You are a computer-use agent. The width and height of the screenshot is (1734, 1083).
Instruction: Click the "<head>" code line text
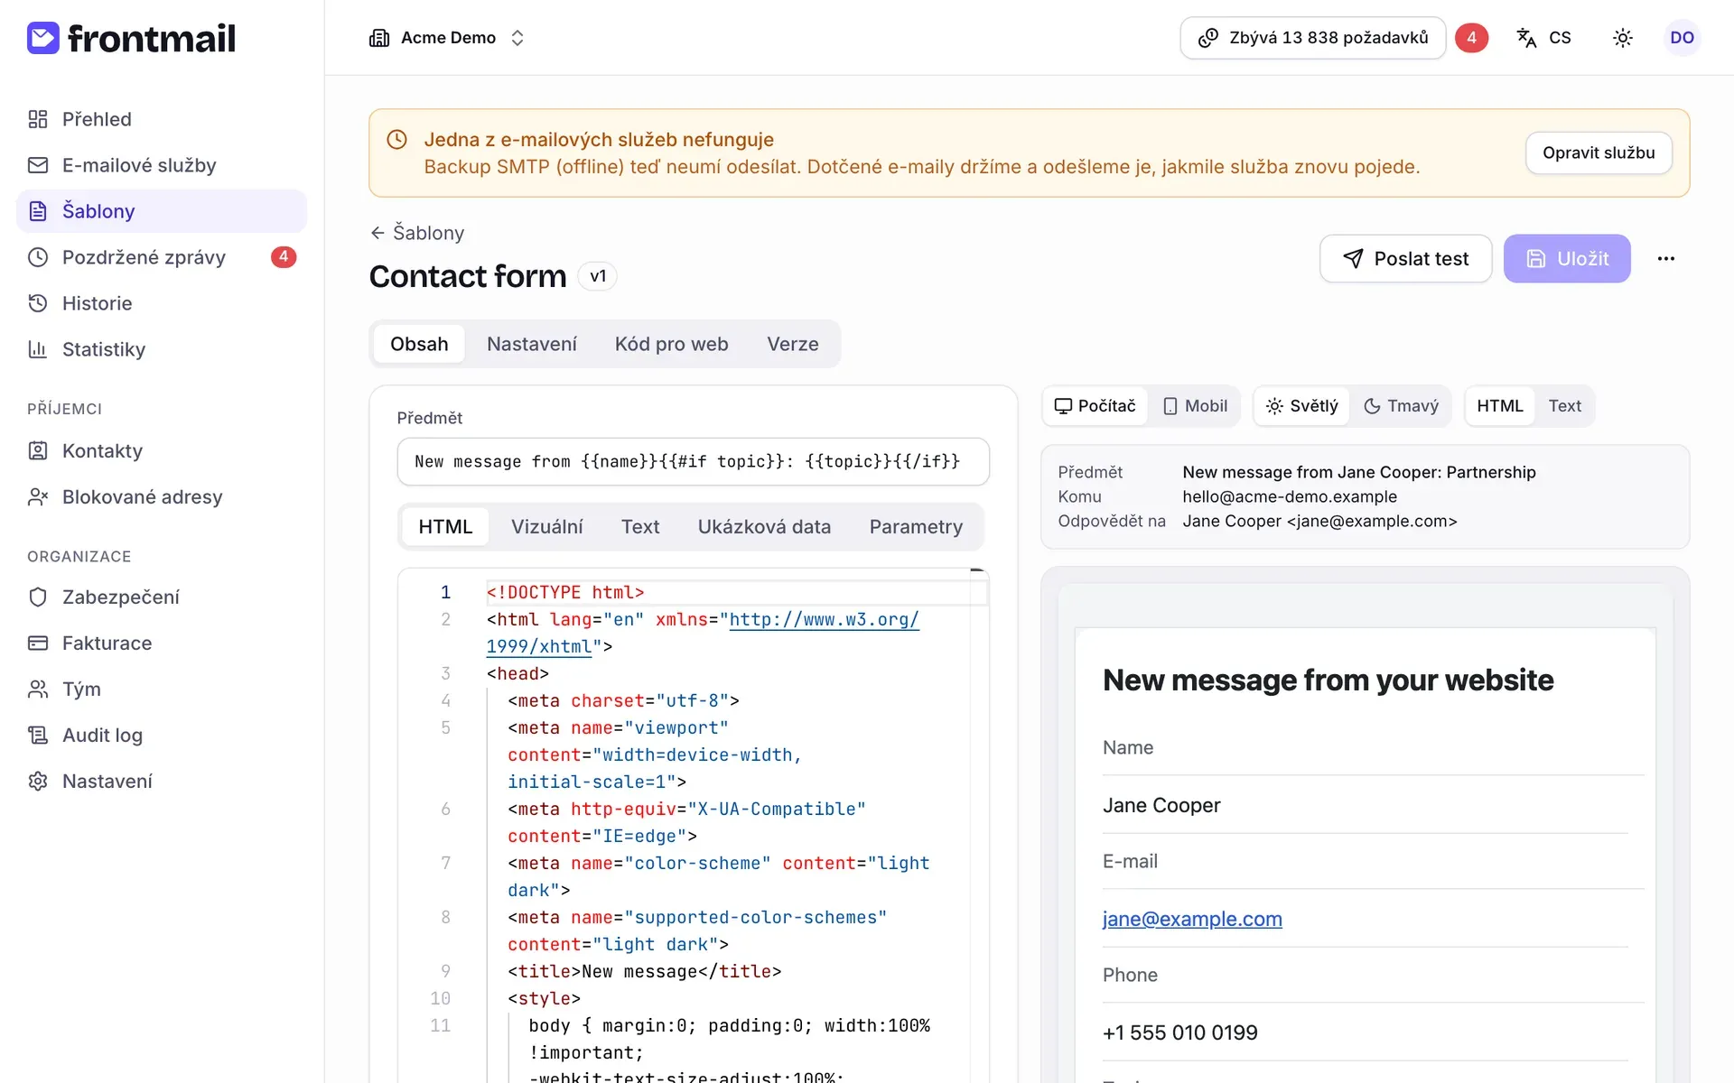pos(517,674)
